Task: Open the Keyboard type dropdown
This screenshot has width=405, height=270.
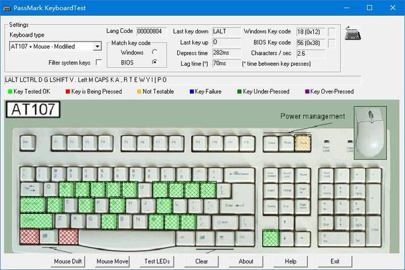Action: (x=97, y=46)
